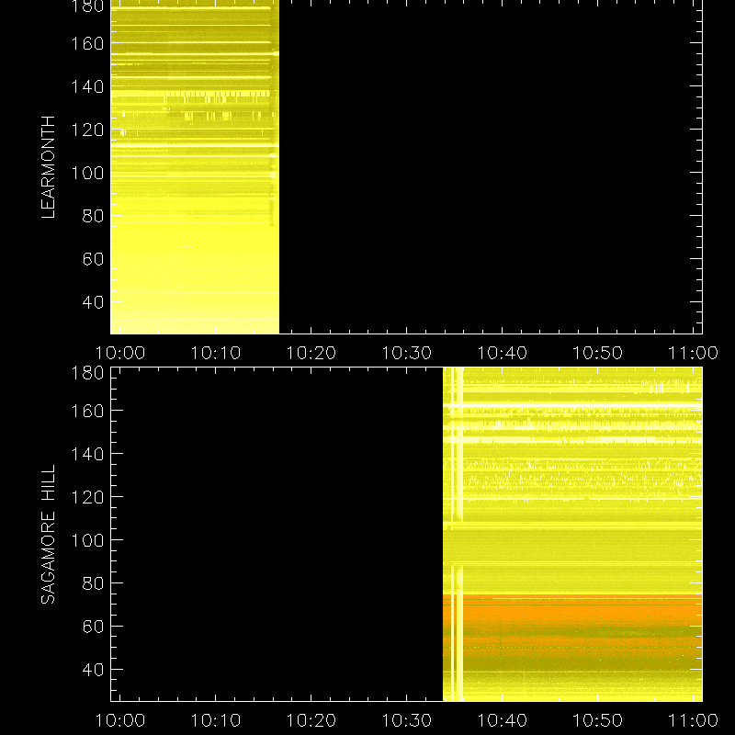The image size is (735, 735).
Task: Click the 10:10 time label under the Sagamore Hill plot
Action: [216, 720]
